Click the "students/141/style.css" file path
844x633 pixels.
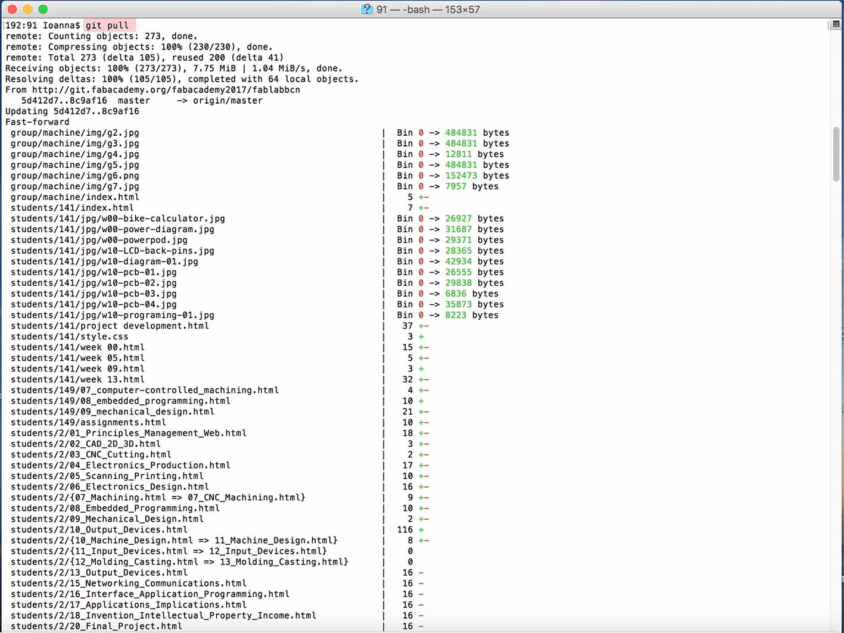(x=70, y=336)
